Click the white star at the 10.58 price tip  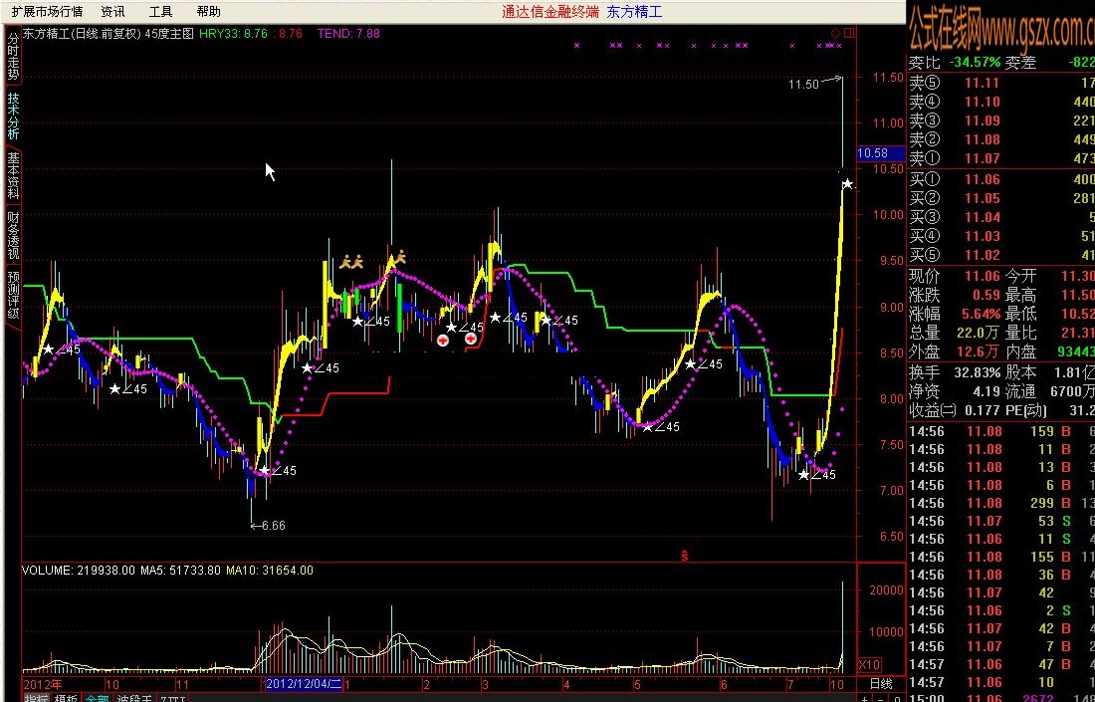[847, 183]
